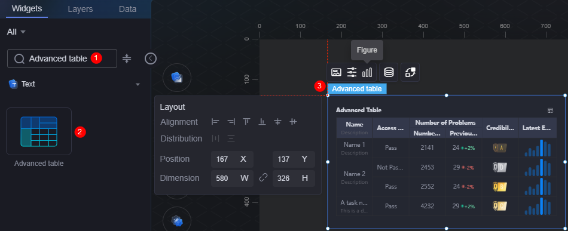The height and width of the screenshot is (231, 568).
Task: Open the All filter dropdown
Action: click(x=16, y=32)
